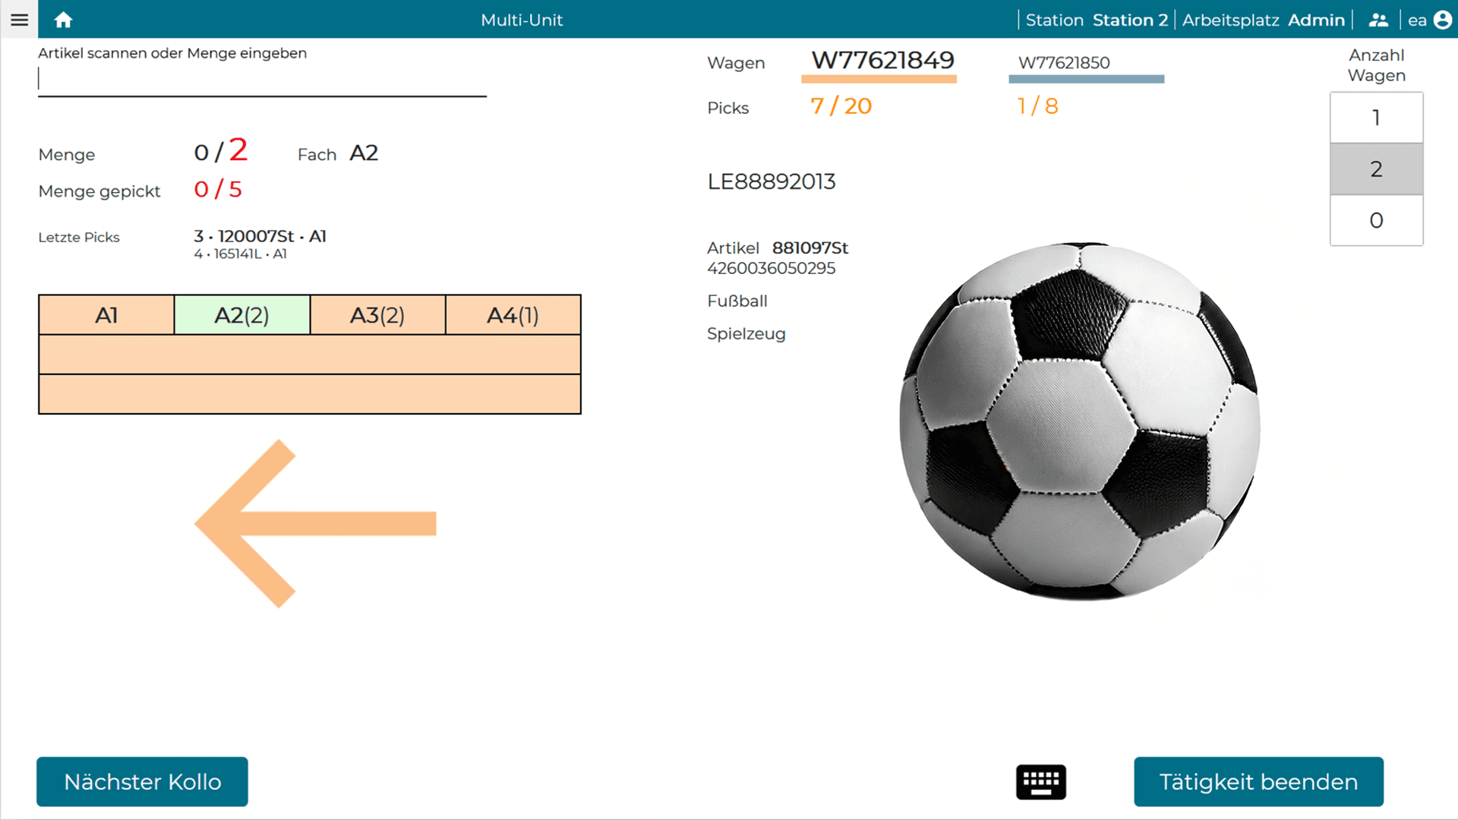Click the 'Multi-Unit' title
Viewport: 1458px width, 820px height.
coord(522,20)
